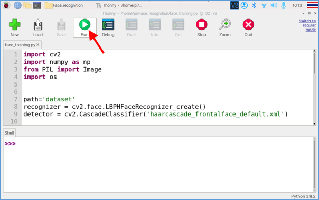Click the Shell prompt input area
The width and height of the screenshot is (319, 200).
tap(158, 165)
